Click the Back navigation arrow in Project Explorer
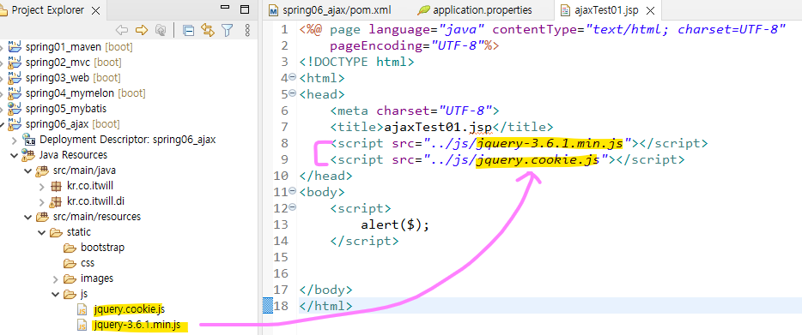Screen dimensions: 802x335 click(122, 31)
